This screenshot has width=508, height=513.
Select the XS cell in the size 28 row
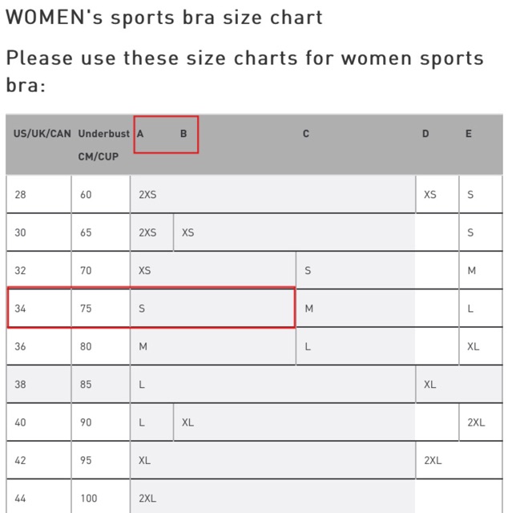[x=430, y=195]
